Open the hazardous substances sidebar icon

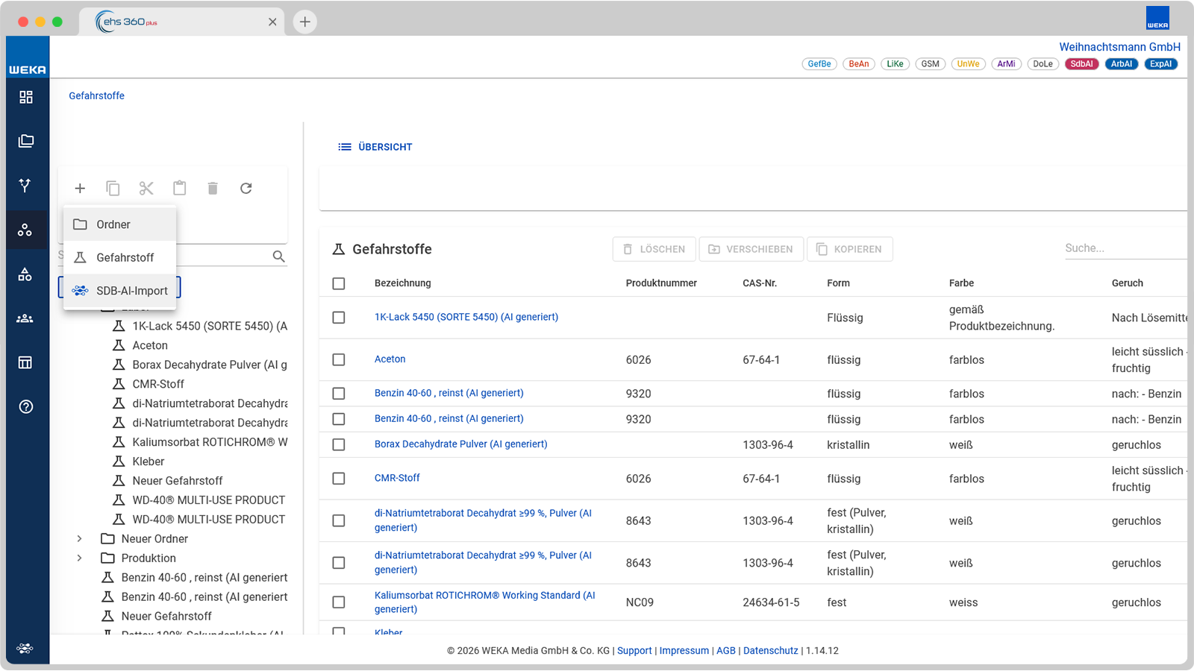pyautogui.click(x=25, y=230)
